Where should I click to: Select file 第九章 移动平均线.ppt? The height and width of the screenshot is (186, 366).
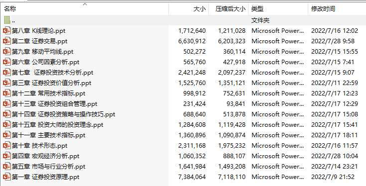[42, 52]
